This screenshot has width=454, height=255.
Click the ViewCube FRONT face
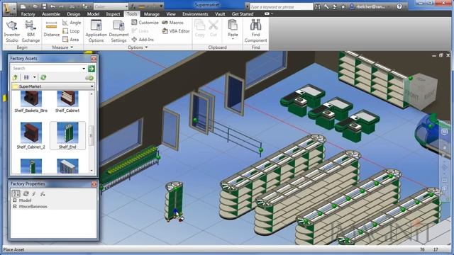point(412,95)
